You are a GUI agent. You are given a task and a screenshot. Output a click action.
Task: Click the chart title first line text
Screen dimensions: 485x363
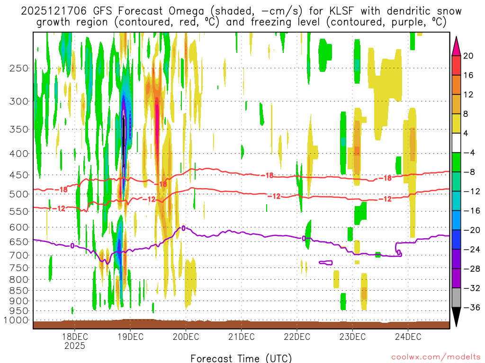pos(241,11)
